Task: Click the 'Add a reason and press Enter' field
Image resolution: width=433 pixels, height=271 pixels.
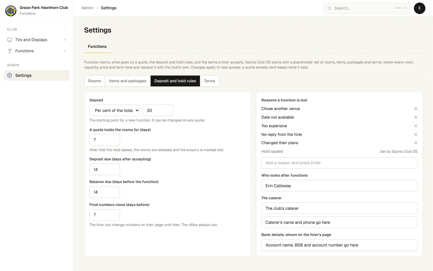Action: [x=339, y=163]
